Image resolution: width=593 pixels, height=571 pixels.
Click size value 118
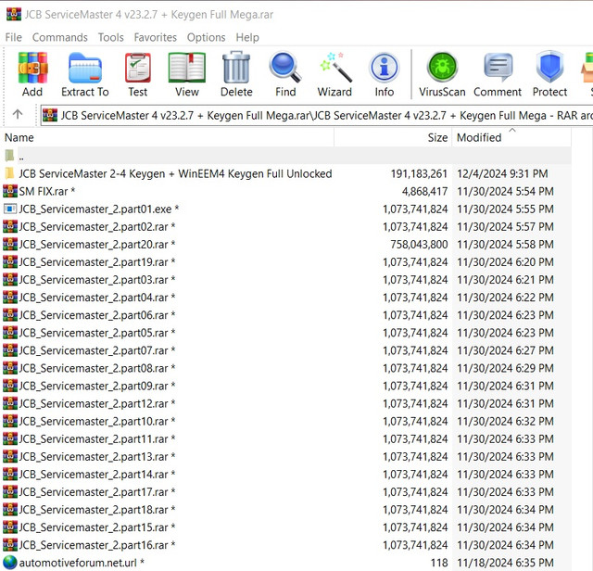coord(439,563)
